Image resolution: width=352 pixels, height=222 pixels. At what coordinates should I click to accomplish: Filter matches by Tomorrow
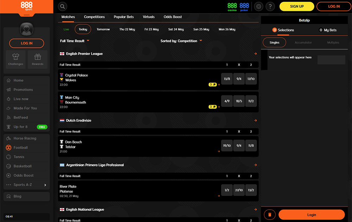point(103,30)
